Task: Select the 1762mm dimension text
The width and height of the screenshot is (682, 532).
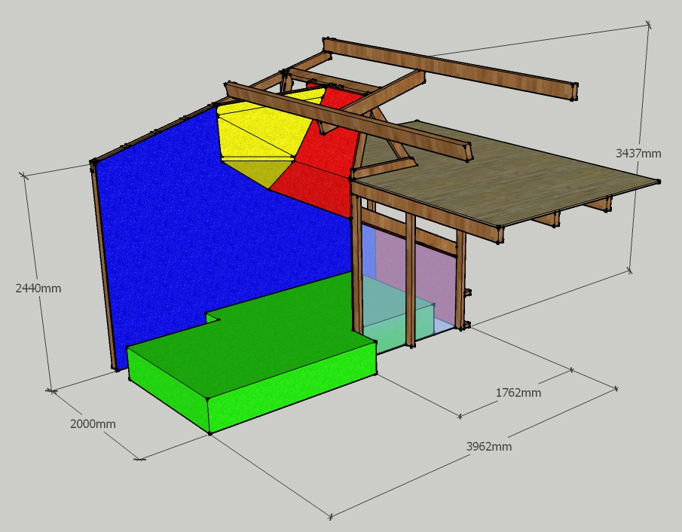Action: click(518, 393)
